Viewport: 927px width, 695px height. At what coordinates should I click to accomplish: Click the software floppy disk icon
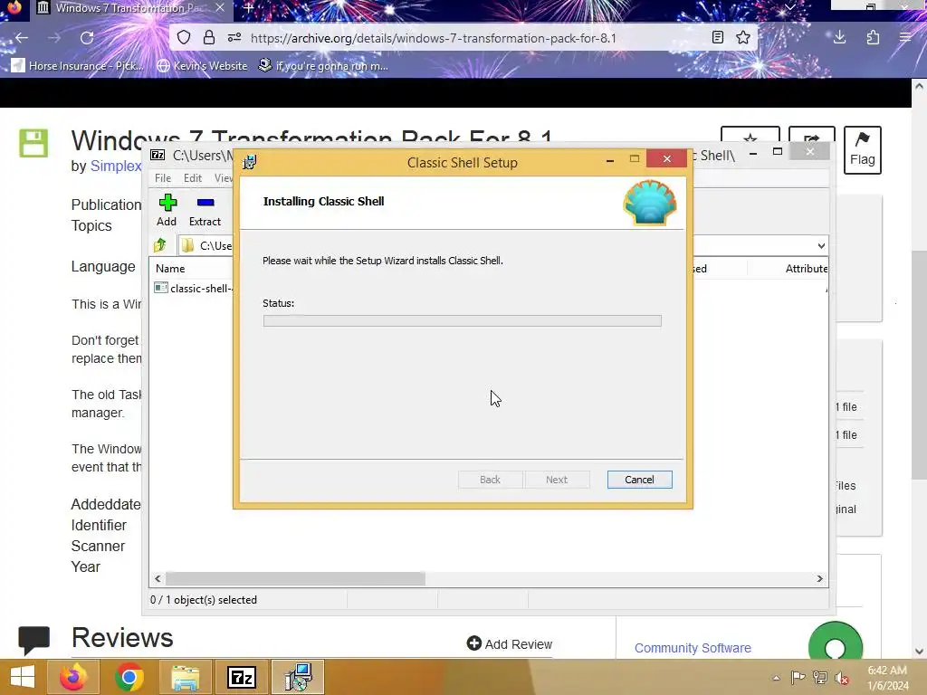tap(33, 143)
